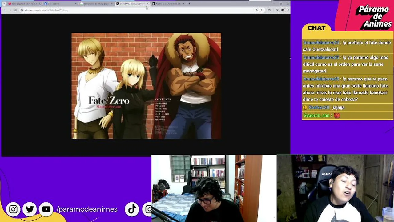394x222 pixels.
Task: Select the active pbs.twimg image tab
Action: click(132, 4)
